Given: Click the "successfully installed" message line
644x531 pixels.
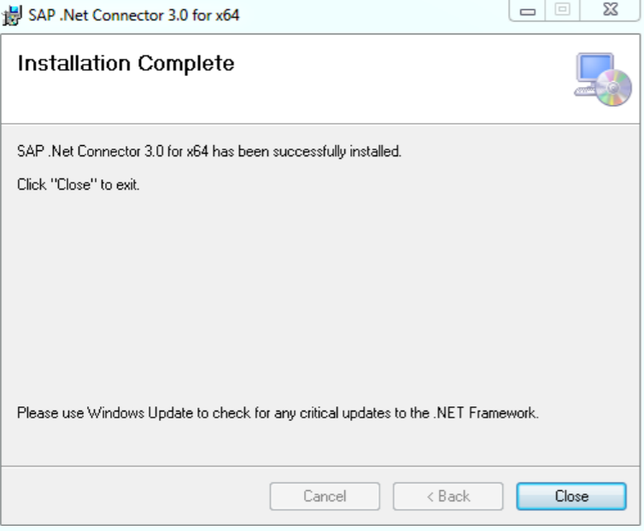Looking at the screenshot, I should pos(209,152).
